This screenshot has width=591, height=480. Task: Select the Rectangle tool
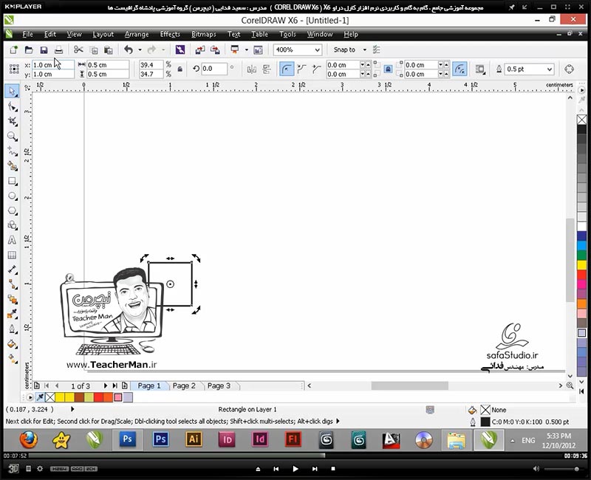pyautogui.click(x=12, y=181)
